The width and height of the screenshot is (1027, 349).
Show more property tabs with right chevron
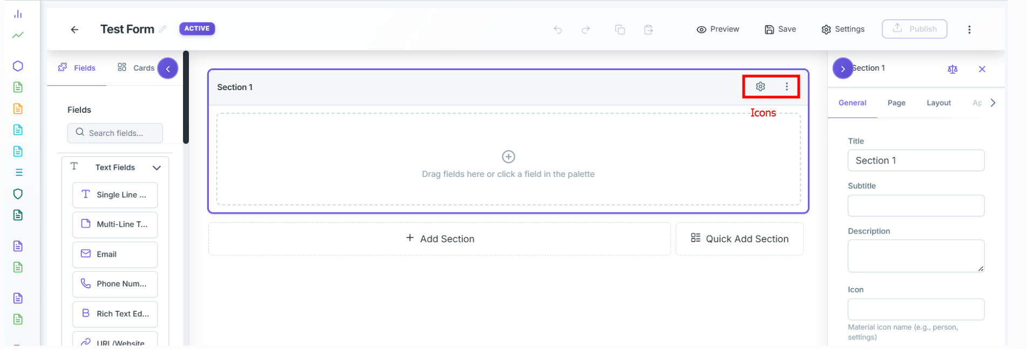coord(993,102)
